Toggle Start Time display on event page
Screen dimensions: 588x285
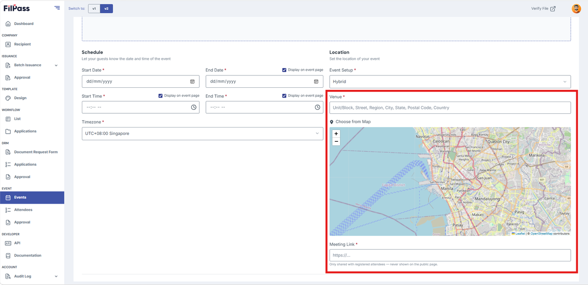click(161, 96)
